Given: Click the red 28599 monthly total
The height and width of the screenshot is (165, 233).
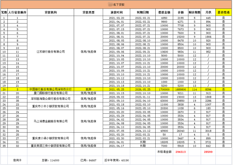Looking at the screenshot, I should coord(208,152).
